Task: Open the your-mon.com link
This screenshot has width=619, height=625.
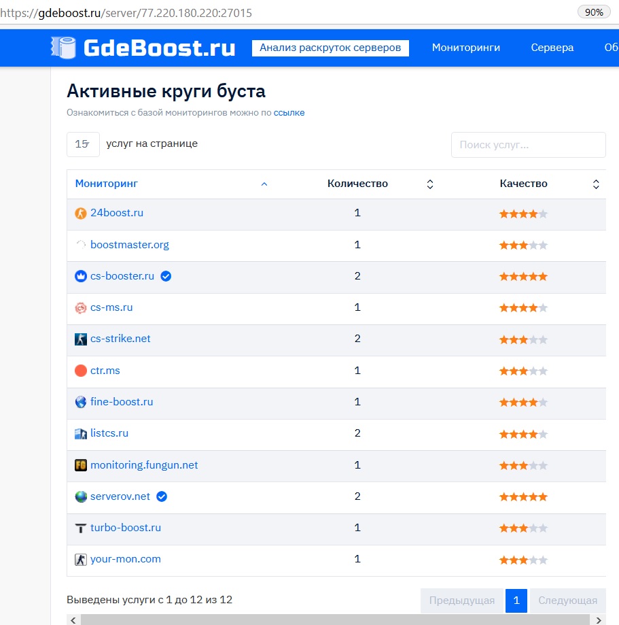Action: point(126,559)
